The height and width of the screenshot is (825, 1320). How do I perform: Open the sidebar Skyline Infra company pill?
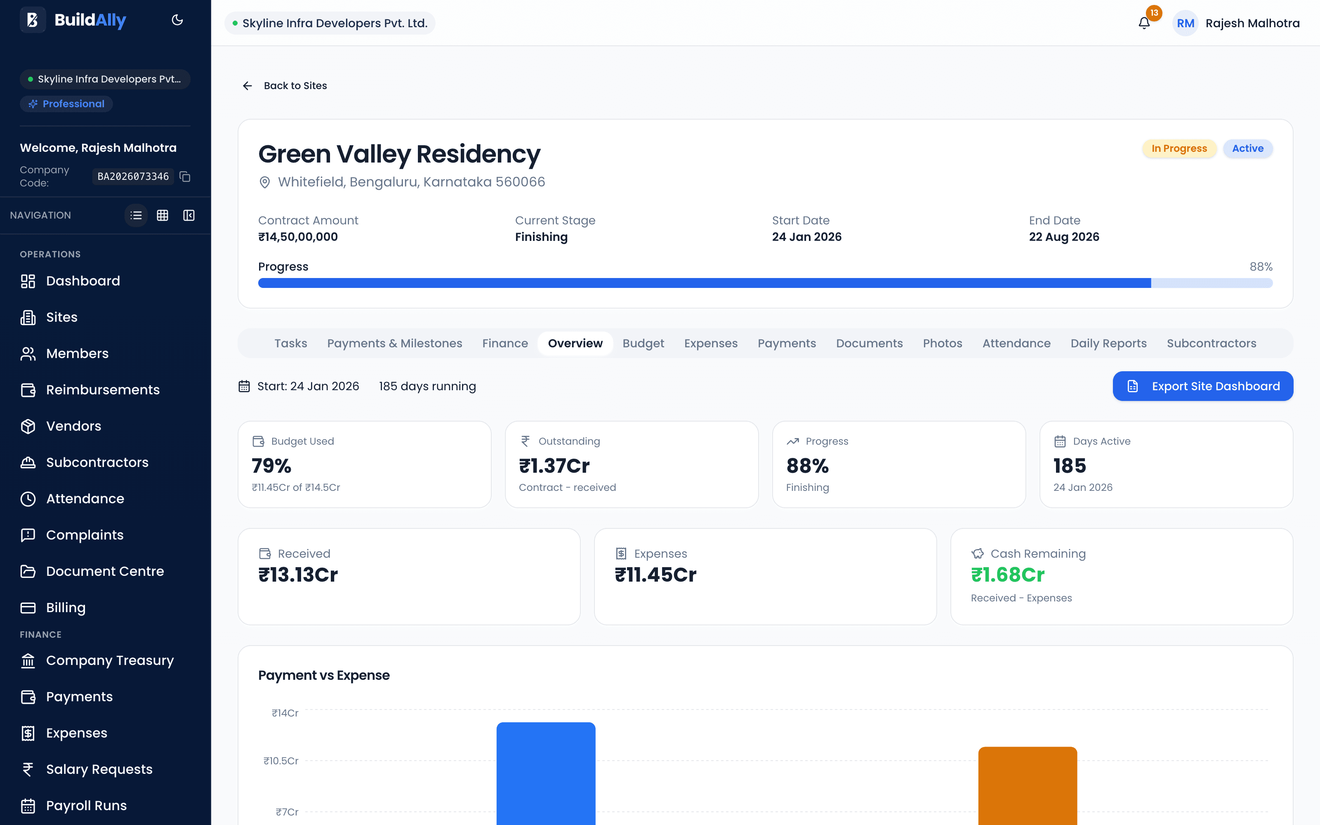pyautogui.click(x=105, y=79)
